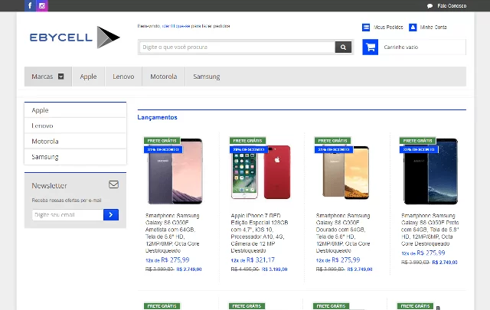
Task: Open the Galaxy S8 Ametista product image
Action: pyautogui.click(x=175, y=171)
